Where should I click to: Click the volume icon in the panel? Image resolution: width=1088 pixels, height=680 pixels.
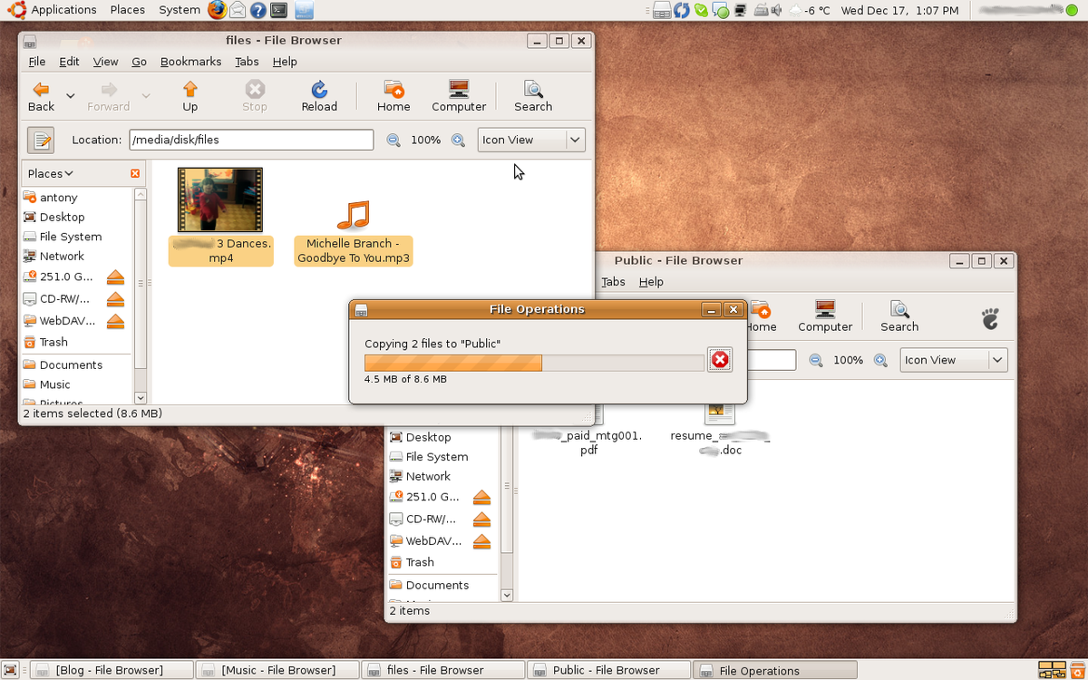(775, 10)
